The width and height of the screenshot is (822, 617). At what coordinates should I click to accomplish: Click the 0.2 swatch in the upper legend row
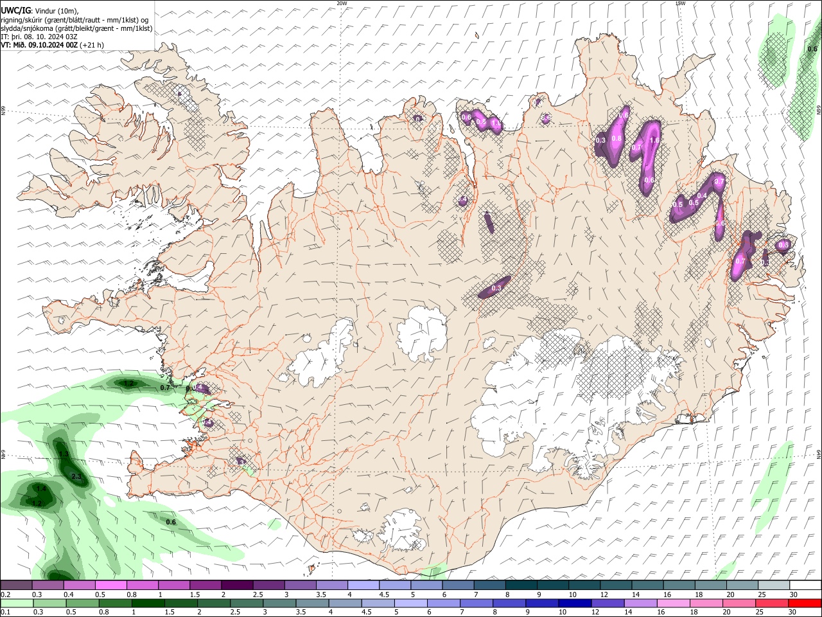[x=16, y=585]
